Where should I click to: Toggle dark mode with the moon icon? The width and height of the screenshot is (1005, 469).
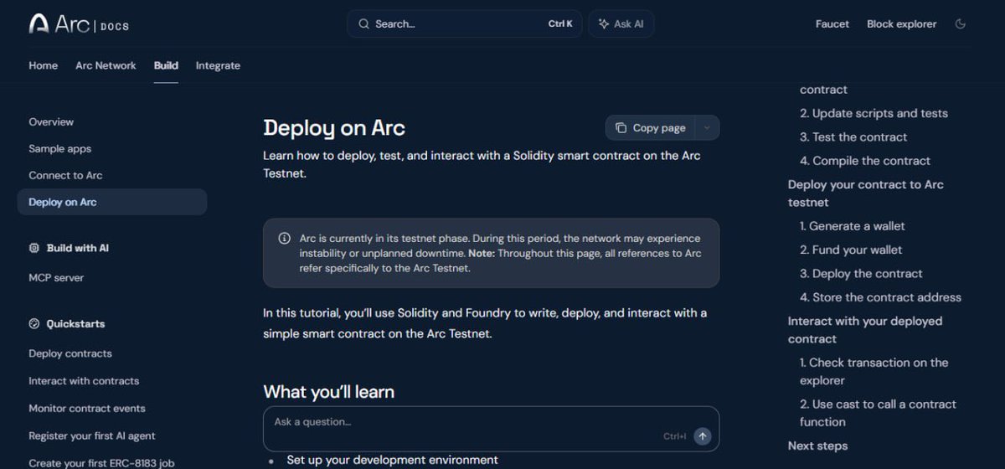pyautogui.click(x=961, y=24)
